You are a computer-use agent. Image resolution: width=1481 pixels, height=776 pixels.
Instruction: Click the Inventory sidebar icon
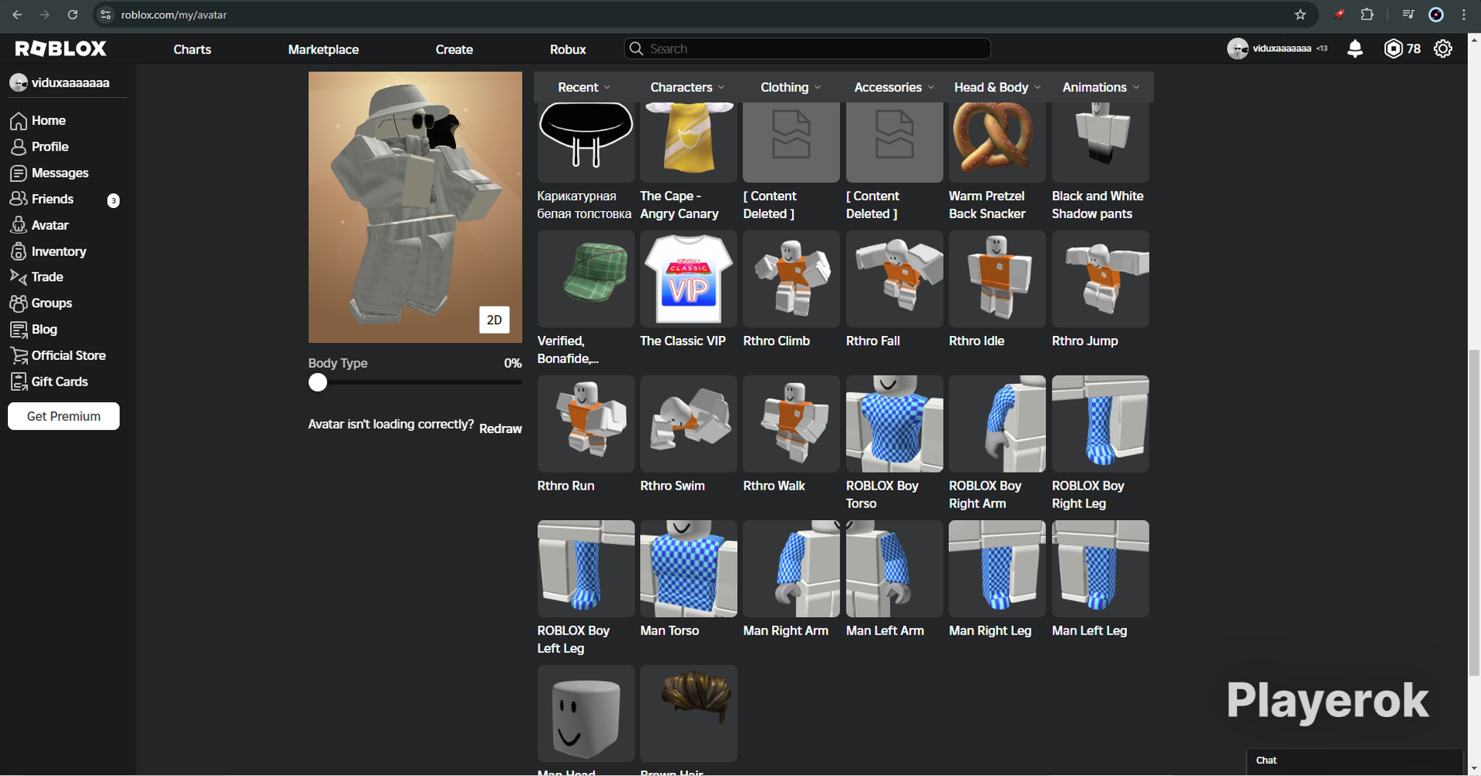(x=19, y=251)
